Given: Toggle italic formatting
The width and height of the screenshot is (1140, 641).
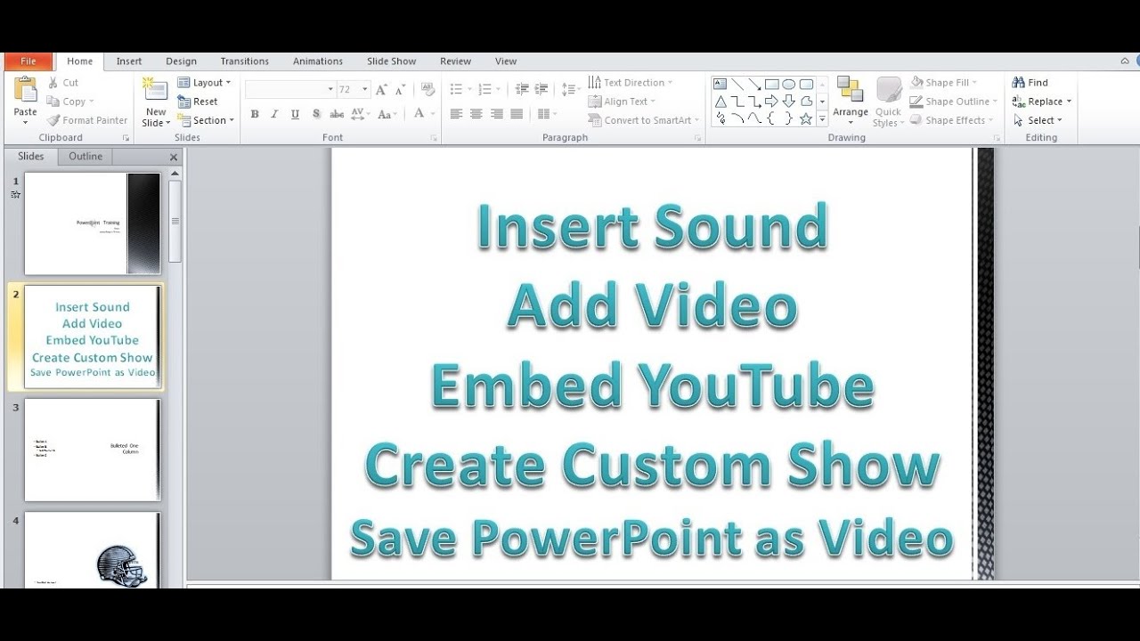Looking at the screenshot, I should click(274, 114).
